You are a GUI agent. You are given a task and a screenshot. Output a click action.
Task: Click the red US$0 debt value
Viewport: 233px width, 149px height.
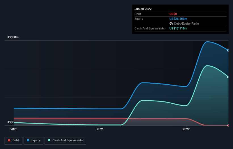173,14
